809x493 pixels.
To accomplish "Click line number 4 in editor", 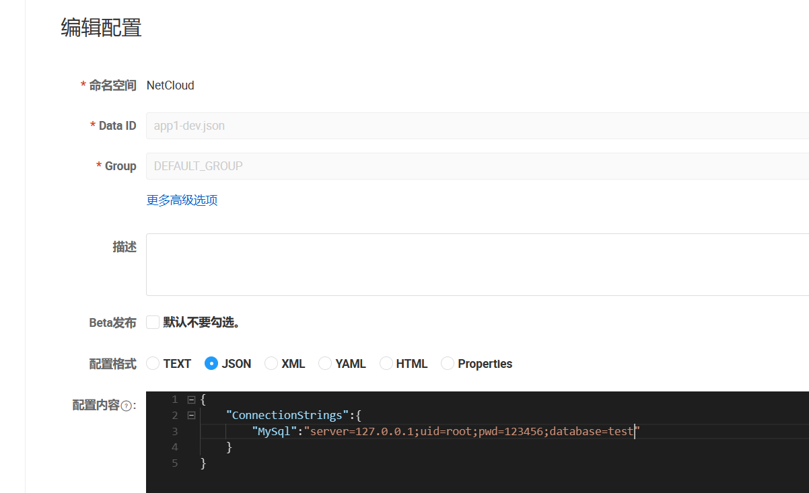I will [175, 447].
